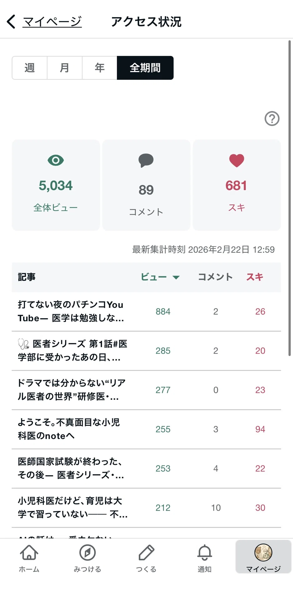Screen dimensions: 293x600
Task: Open article 打てない夜のパチンコYouTube
Action: (71, 312)
